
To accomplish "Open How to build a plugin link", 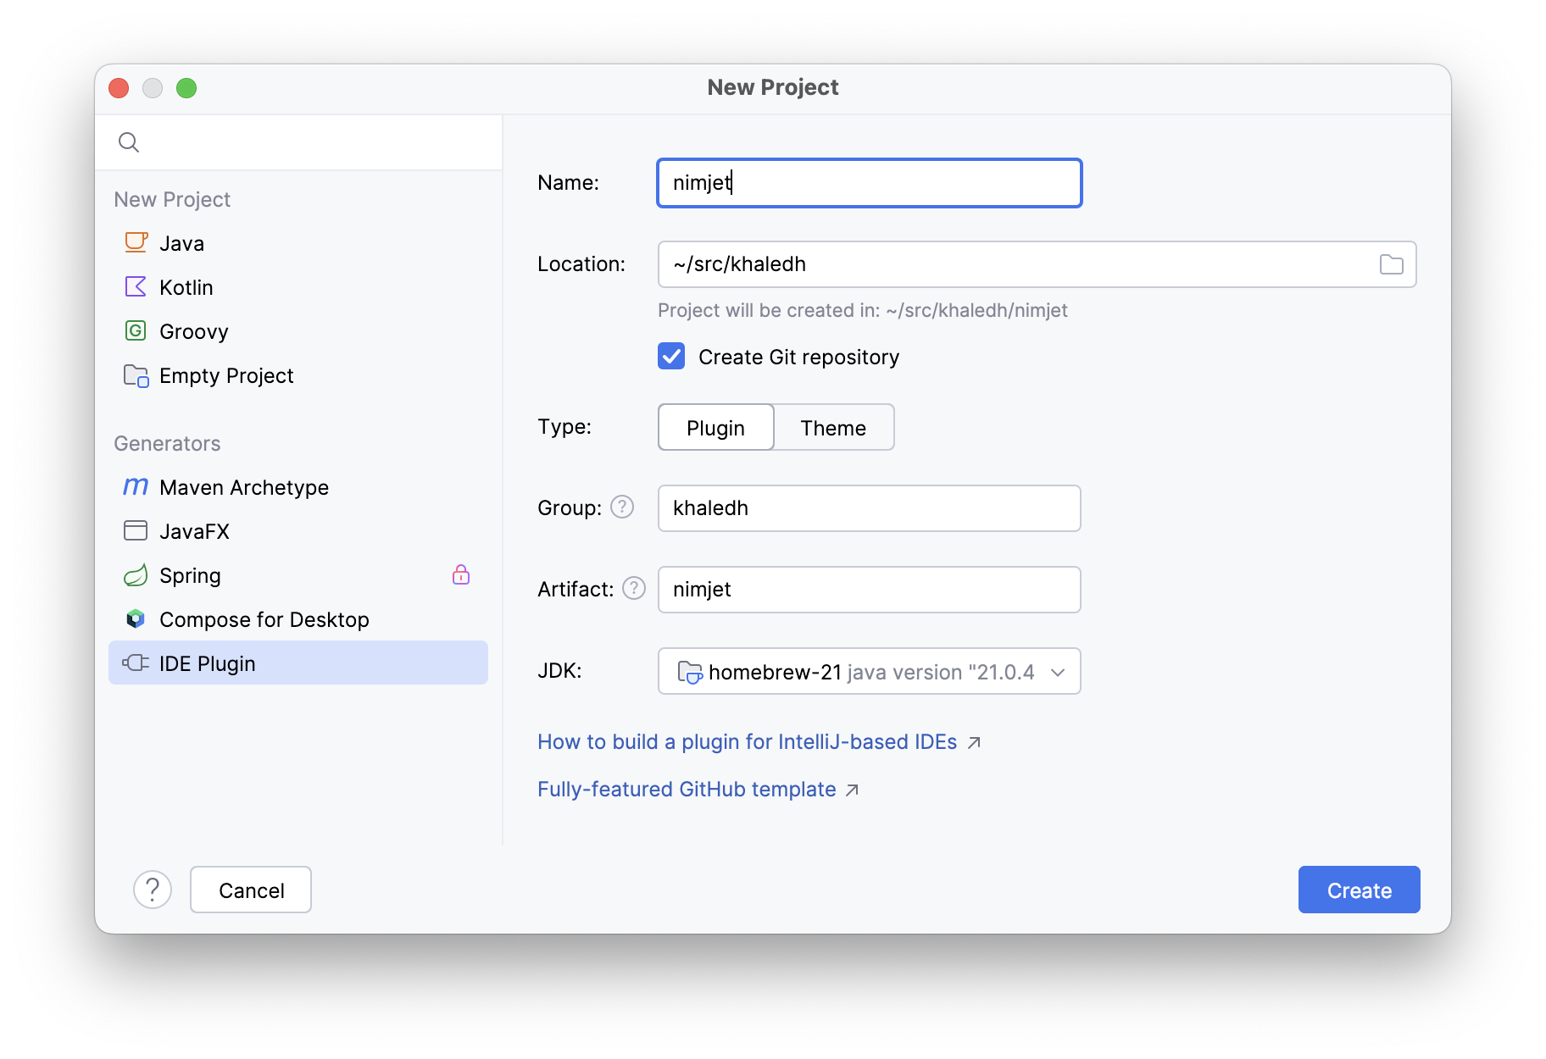I will point(747,742).
